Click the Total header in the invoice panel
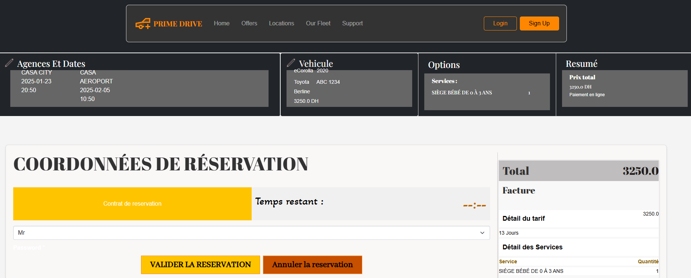691x278 pixels. click(x=516, y=171)
